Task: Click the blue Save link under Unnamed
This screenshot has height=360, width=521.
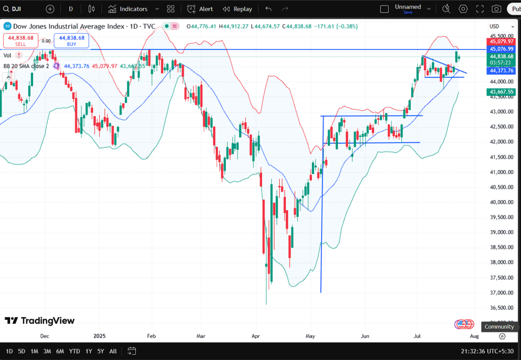Action: click(x=408, y=13)
